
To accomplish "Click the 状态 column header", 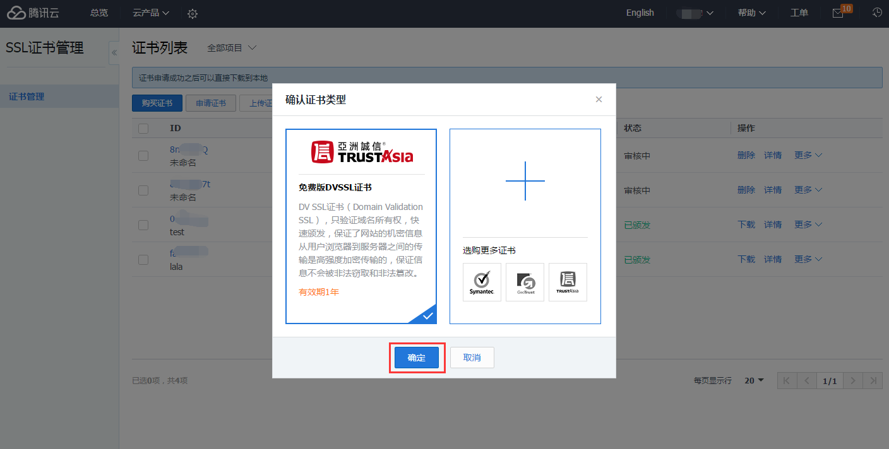I will coord(633,128).
